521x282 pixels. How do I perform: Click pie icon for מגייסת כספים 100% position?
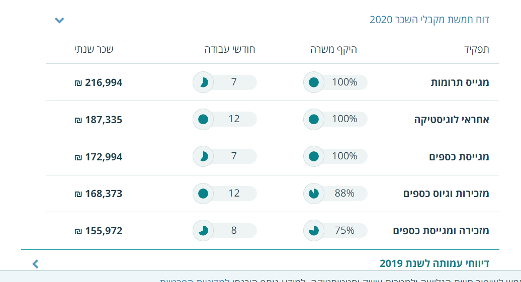click(x=313, y=156)
